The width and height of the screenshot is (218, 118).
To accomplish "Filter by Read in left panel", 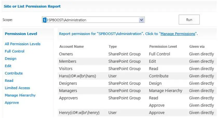I will tap(9, 80).
